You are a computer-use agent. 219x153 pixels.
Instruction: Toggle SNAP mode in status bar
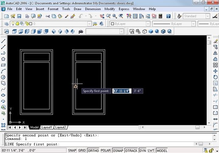click(x=72, y=150)
